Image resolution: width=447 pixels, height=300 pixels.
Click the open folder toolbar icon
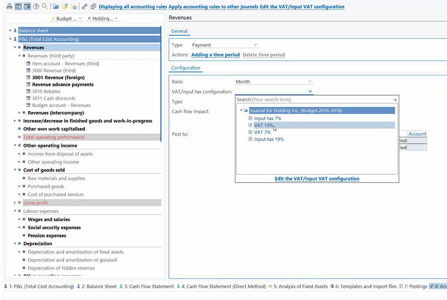coord(56,6)
